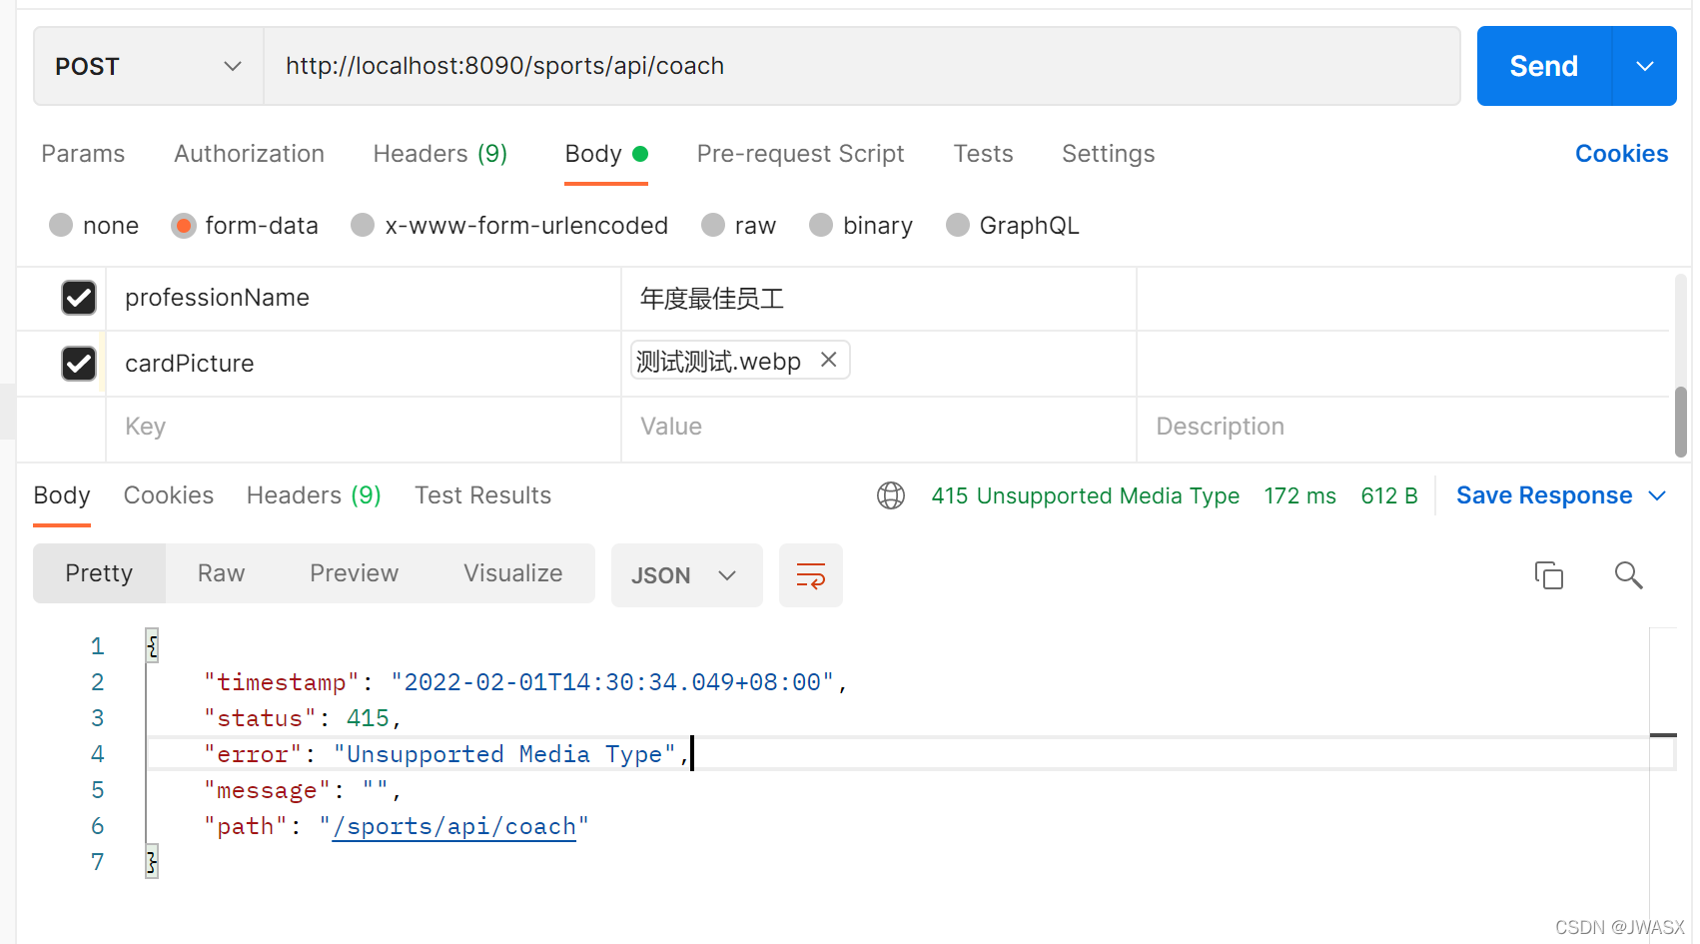Click the 415 Unsupported Media Type status

click(1085, 495)
